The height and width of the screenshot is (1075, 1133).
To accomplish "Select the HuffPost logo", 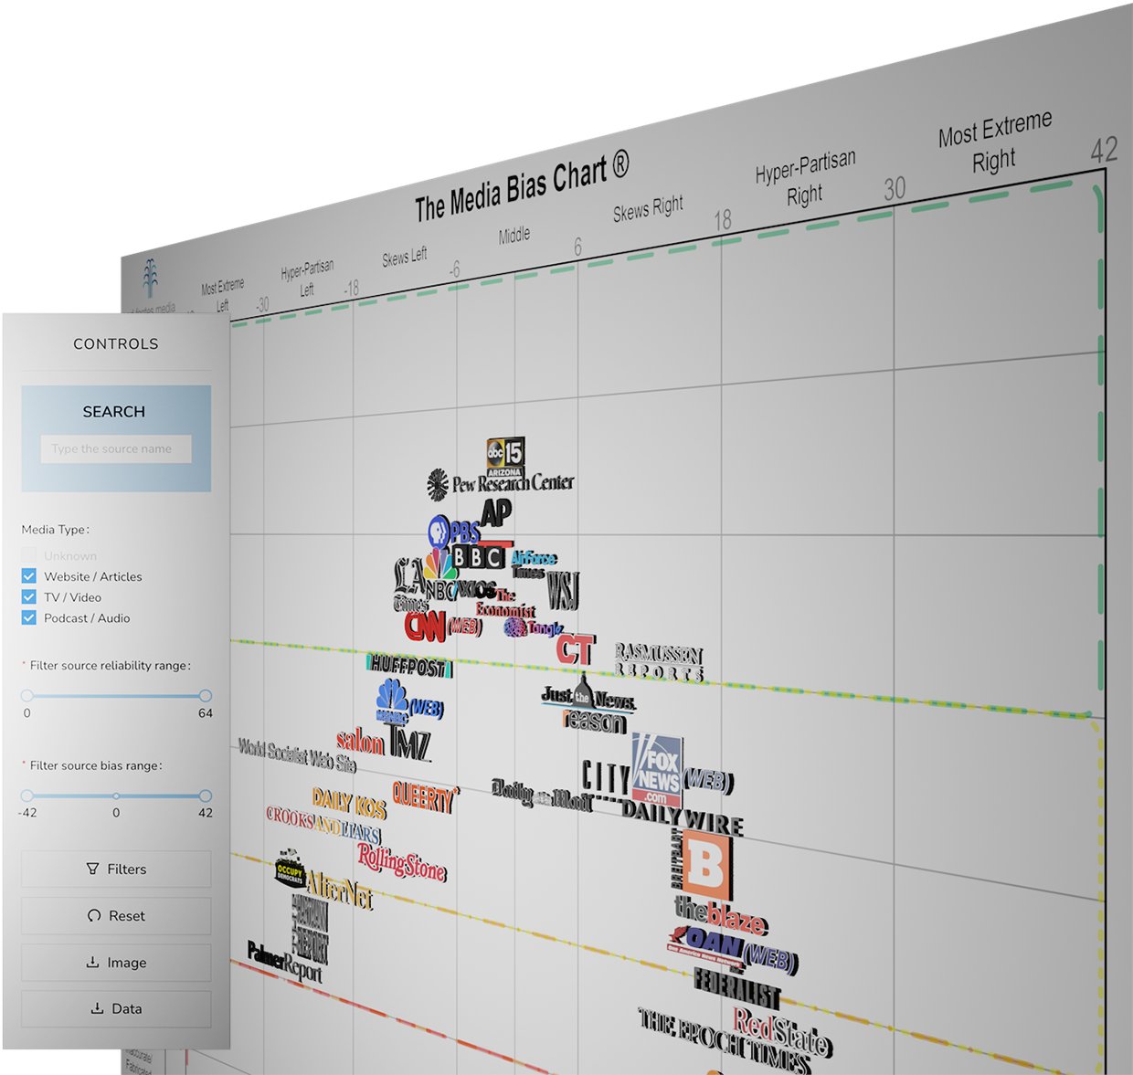I will pos(409,666).
